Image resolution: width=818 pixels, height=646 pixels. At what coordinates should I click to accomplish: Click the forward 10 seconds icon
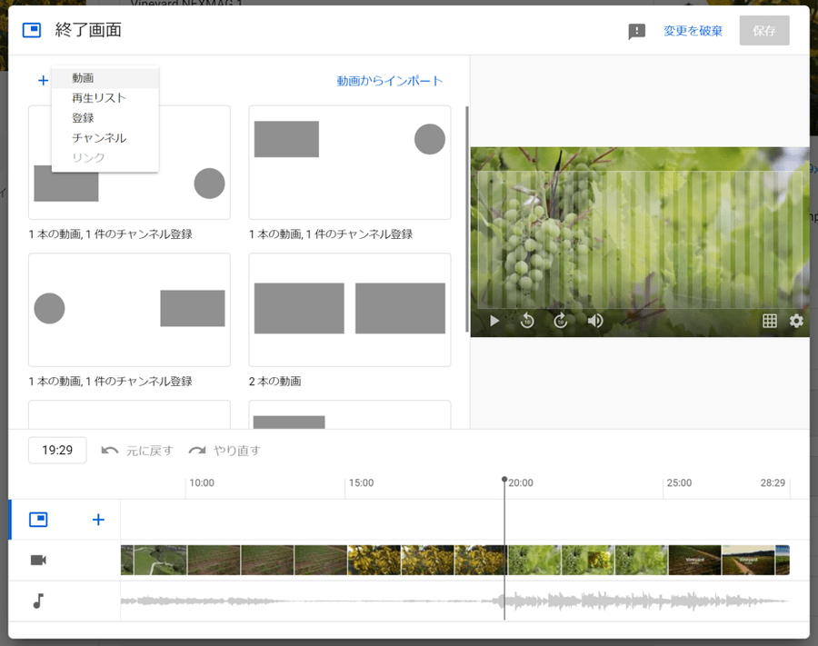click(561, 321)
